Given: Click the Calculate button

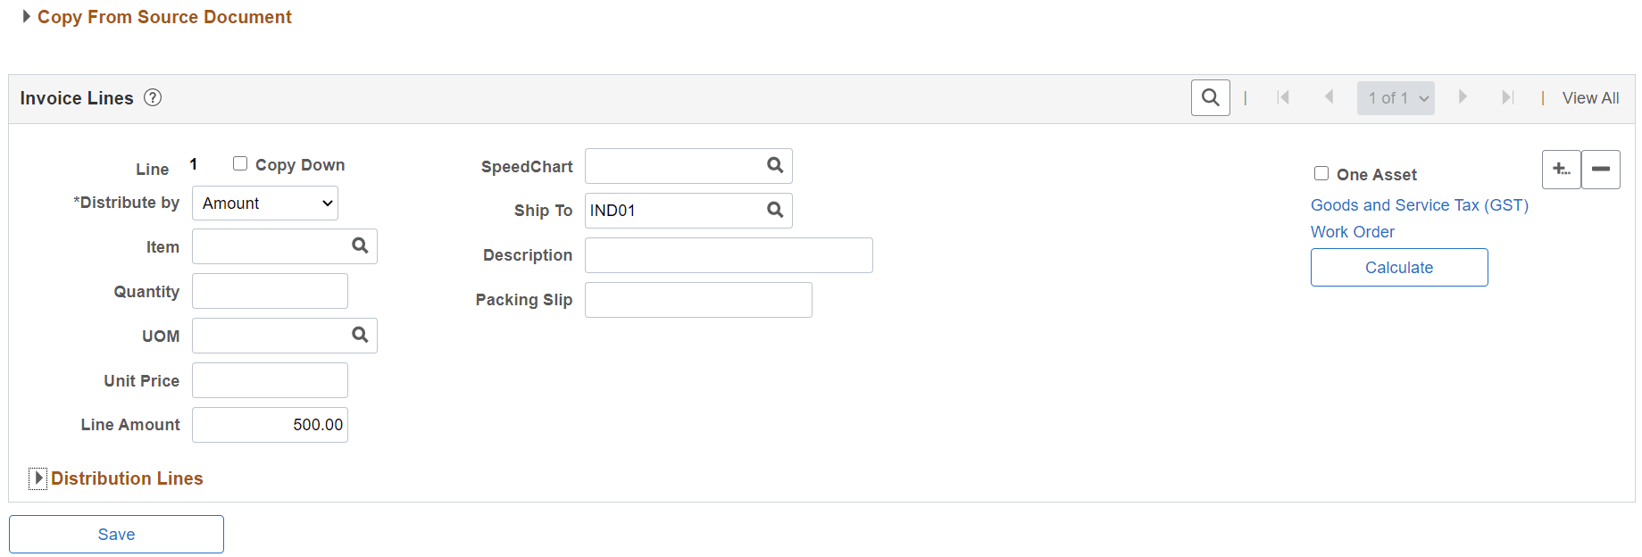Looking at the screenshot, I should 1398,267.
